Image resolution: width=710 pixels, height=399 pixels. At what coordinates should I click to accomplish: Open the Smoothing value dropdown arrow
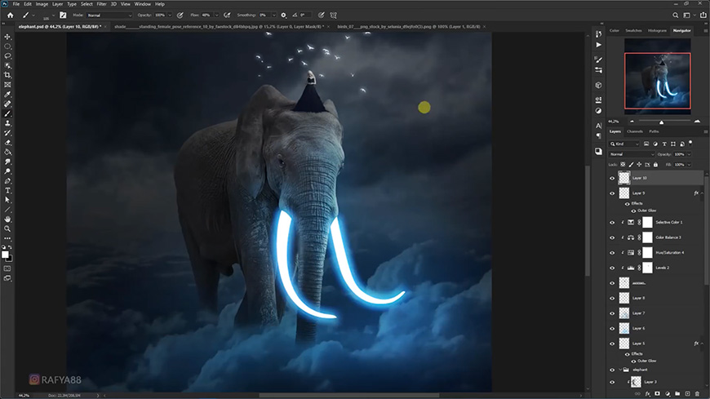[x=273, y=15]
